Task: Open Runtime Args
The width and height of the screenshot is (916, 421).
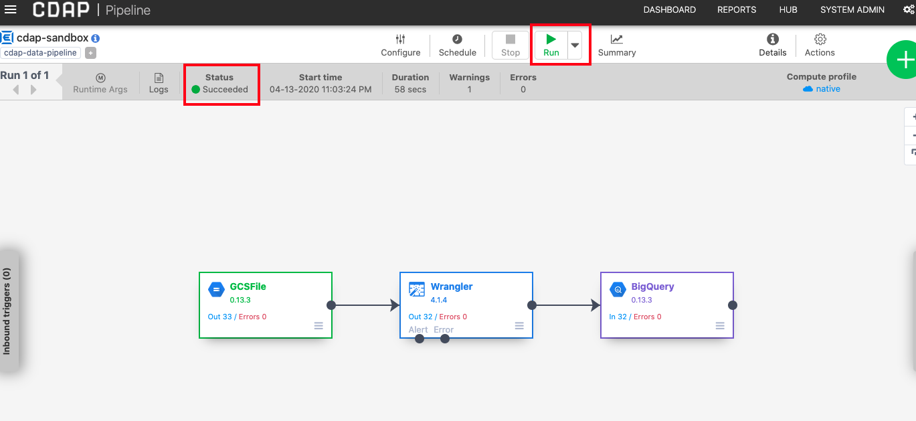Action: click(x=100, y=83)
